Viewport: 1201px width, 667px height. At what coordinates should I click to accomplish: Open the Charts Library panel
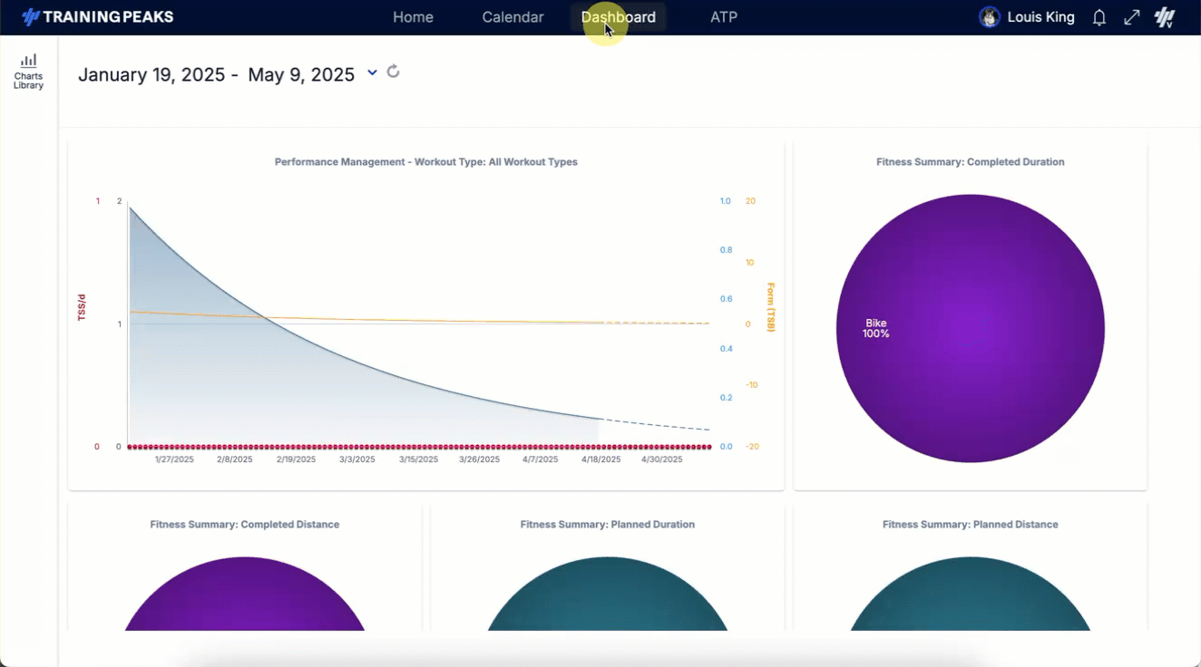[x=28, y=72]
